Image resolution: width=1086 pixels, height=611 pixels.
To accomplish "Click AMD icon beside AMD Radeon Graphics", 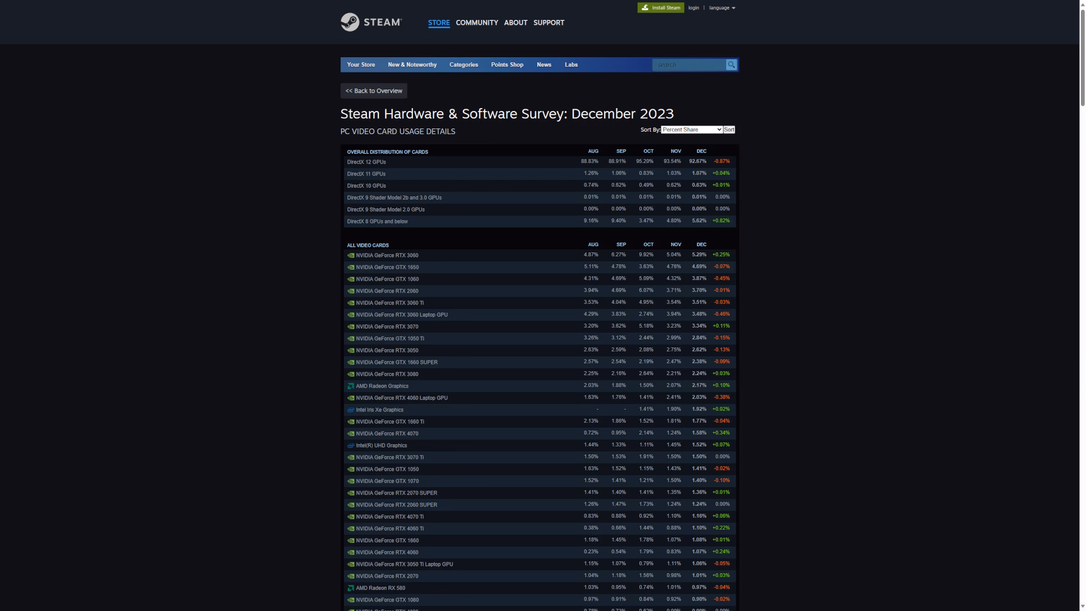I will point(351,386).
